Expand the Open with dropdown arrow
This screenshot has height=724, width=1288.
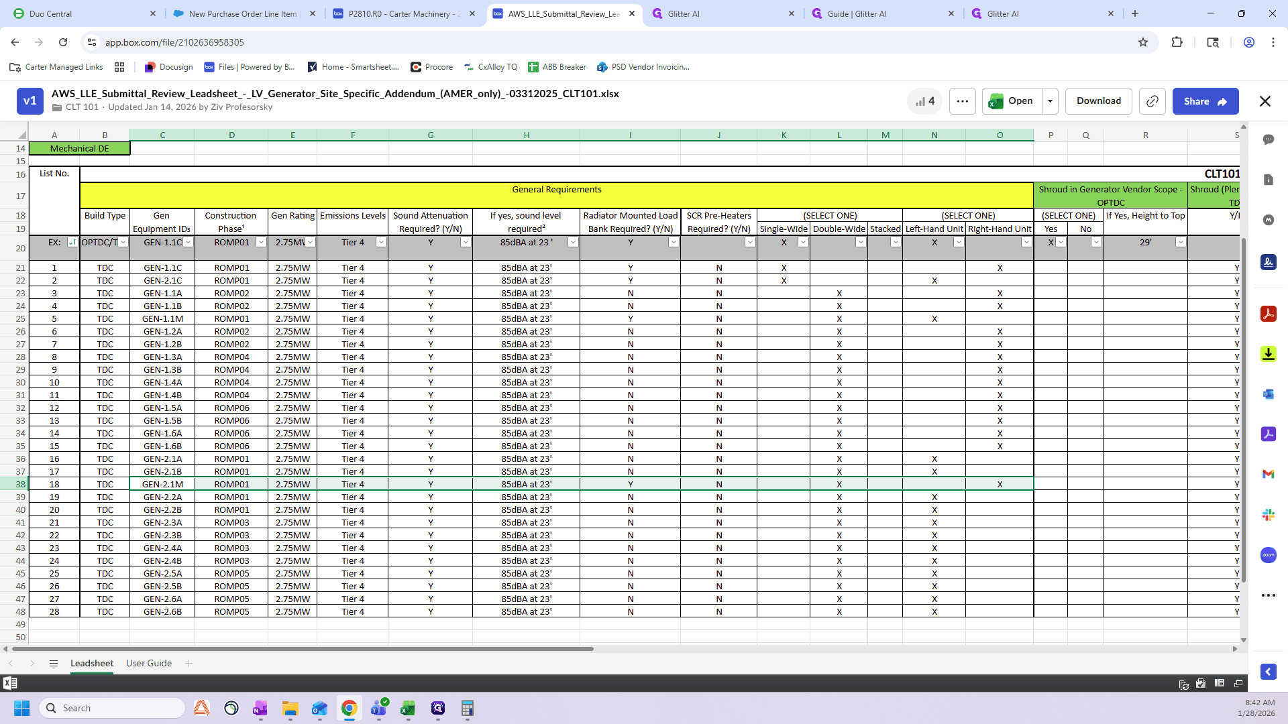click(x=1050, y=101)
